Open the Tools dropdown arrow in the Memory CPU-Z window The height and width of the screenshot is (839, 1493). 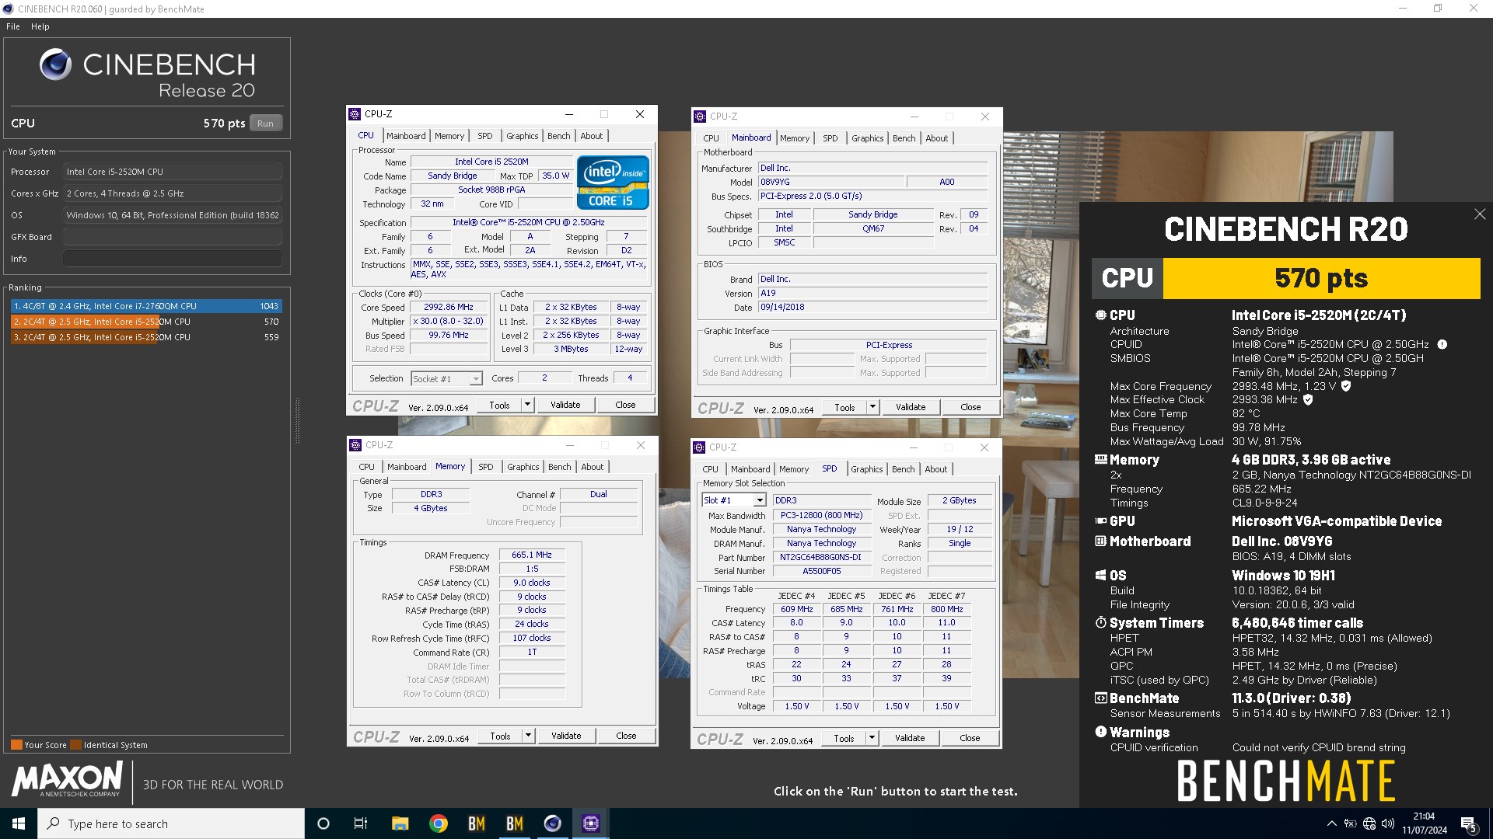coord(528,736)
